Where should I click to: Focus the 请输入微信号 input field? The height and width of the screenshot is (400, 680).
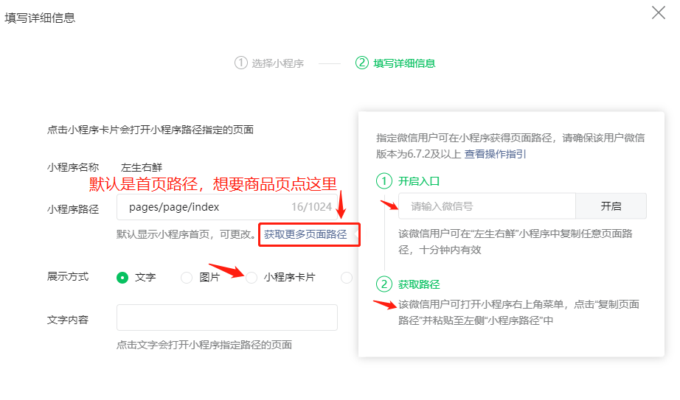(x=487, y=206)
